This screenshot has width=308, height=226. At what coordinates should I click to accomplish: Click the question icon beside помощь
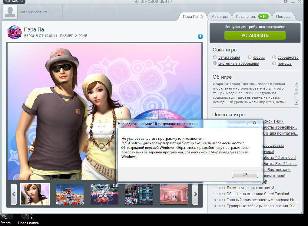pyautogui.click(x=274, y=63)
